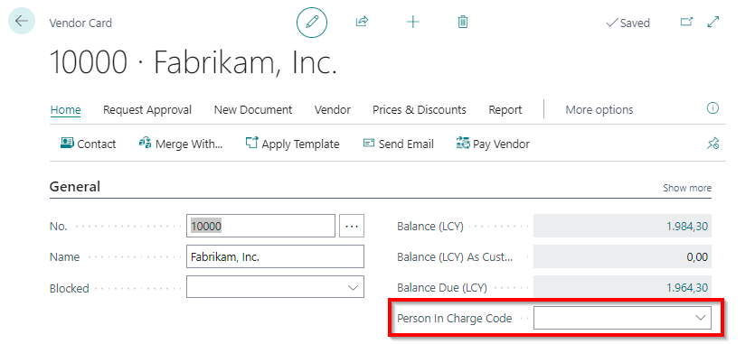755x344 pixels.
Task: Expand page with the diagonal arrows icon
Action: coord(713,22)
